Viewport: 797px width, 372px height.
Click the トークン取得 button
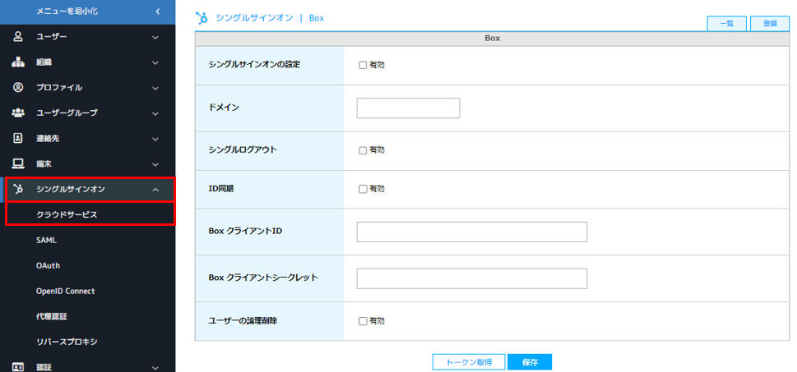tap(469, 362)
